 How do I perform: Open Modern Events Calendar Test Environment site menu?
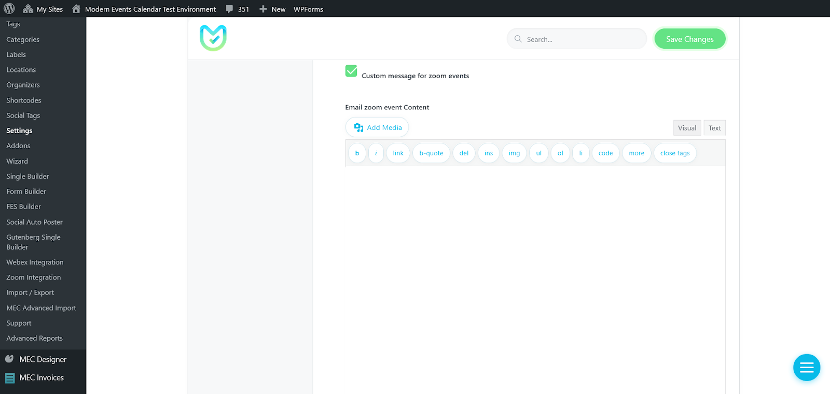[x=144, y=9]
